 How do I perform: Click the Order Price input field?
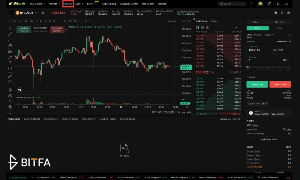pos(268,49)
